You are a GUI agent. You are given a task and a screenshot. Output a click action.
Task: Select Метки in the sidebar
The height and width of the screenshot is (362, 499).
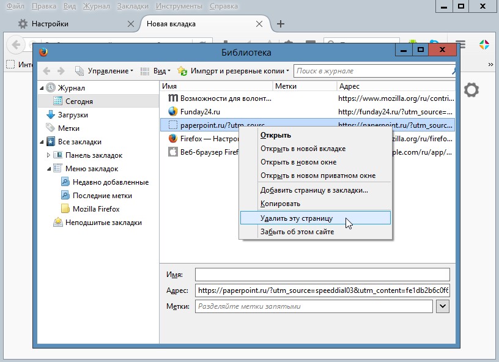point(68,128)
